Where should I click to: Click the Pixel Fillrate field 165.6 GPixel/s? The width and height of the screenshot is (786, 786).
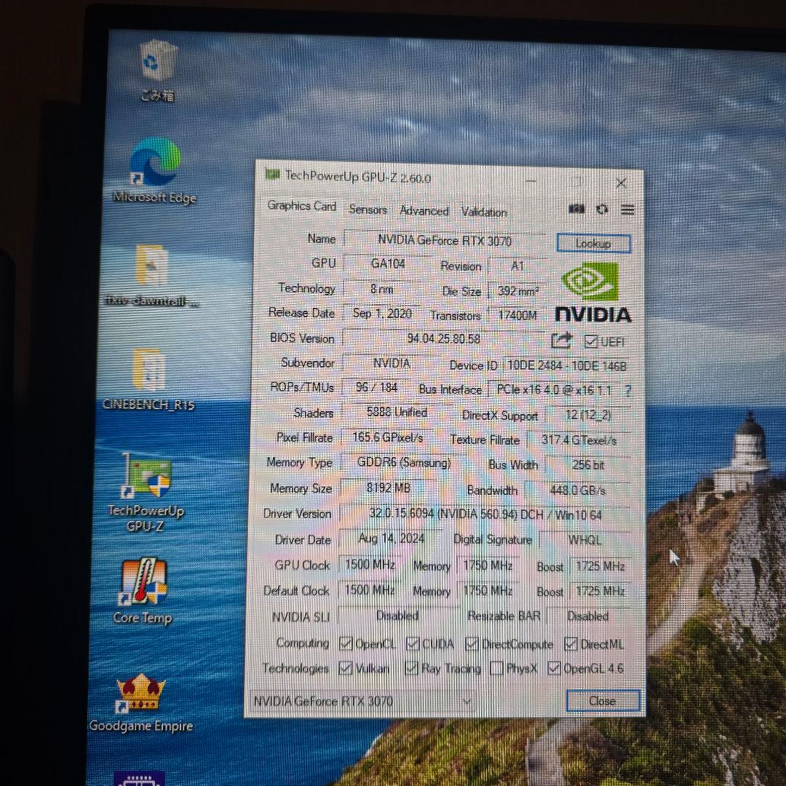387,437
